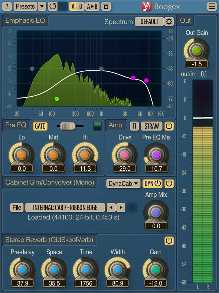Viewport: 219px width, 293px height.
Task: Open the window size toggle icon
Action: pos(106,6)
